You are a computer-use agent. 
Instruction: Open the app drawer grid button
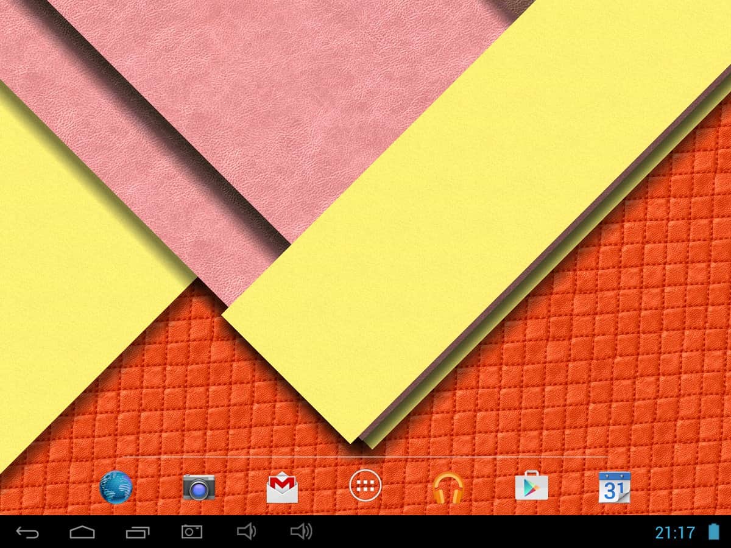pyautogui.click(x=365, y=486)
